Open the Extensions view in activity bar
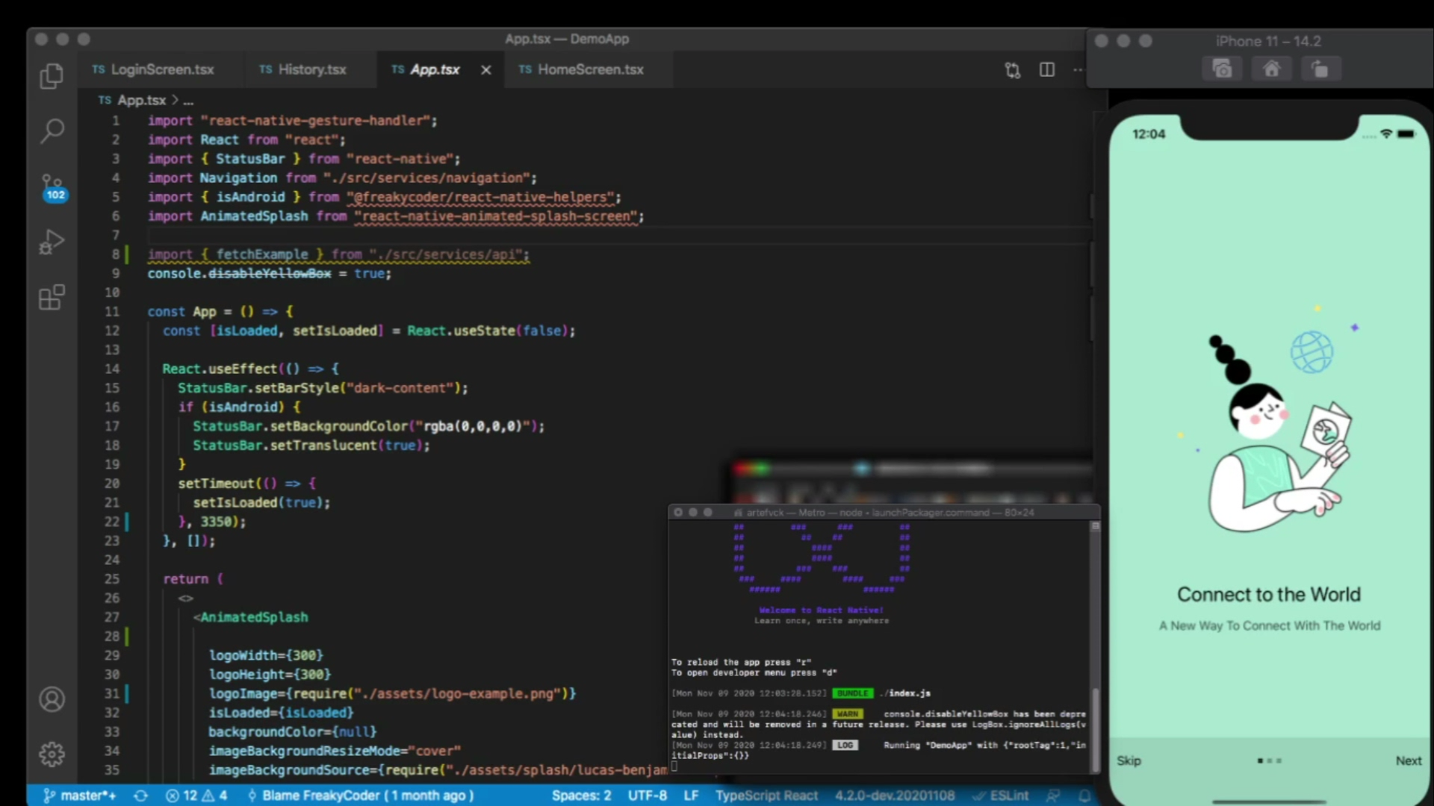This screenshot has height=806, width=1434. pyautogui.click(x=52, y=297)
